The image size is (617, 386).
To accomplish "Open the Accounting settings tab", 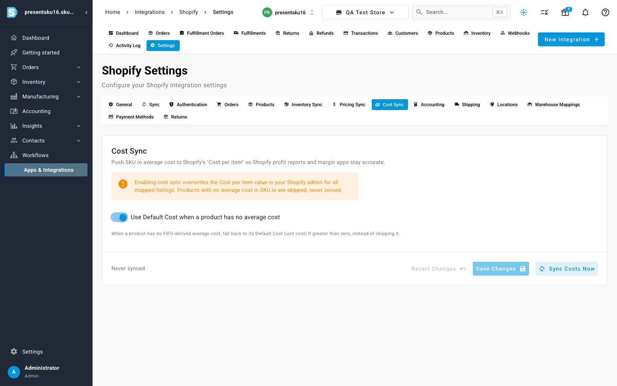I will 429,105.
